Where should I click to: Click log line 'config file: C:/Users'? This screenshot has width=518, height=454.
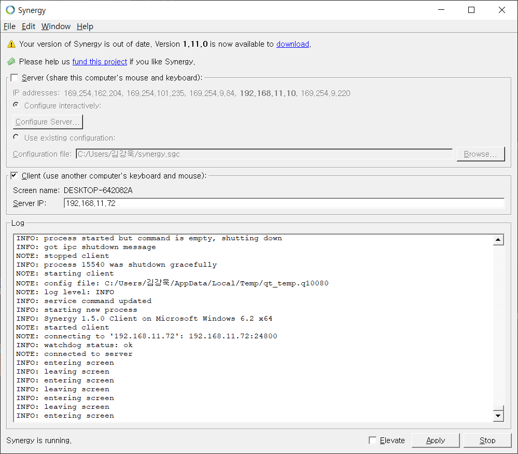coord(172,283)
